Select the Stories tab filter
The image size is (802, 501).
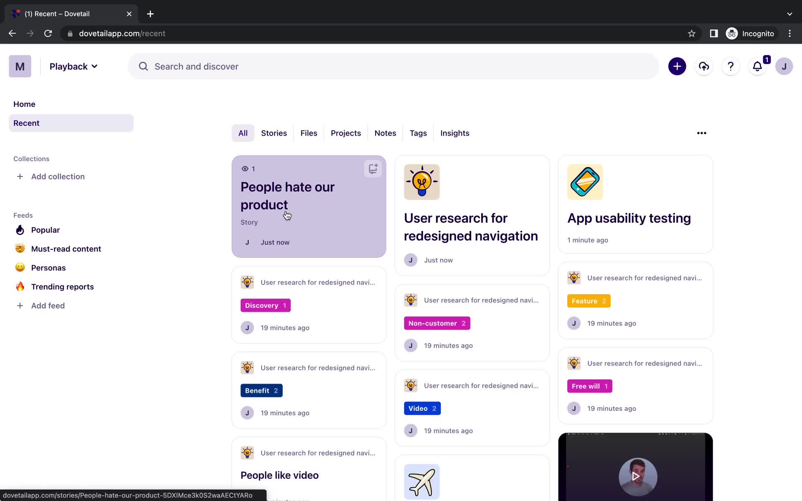[274, 133]
